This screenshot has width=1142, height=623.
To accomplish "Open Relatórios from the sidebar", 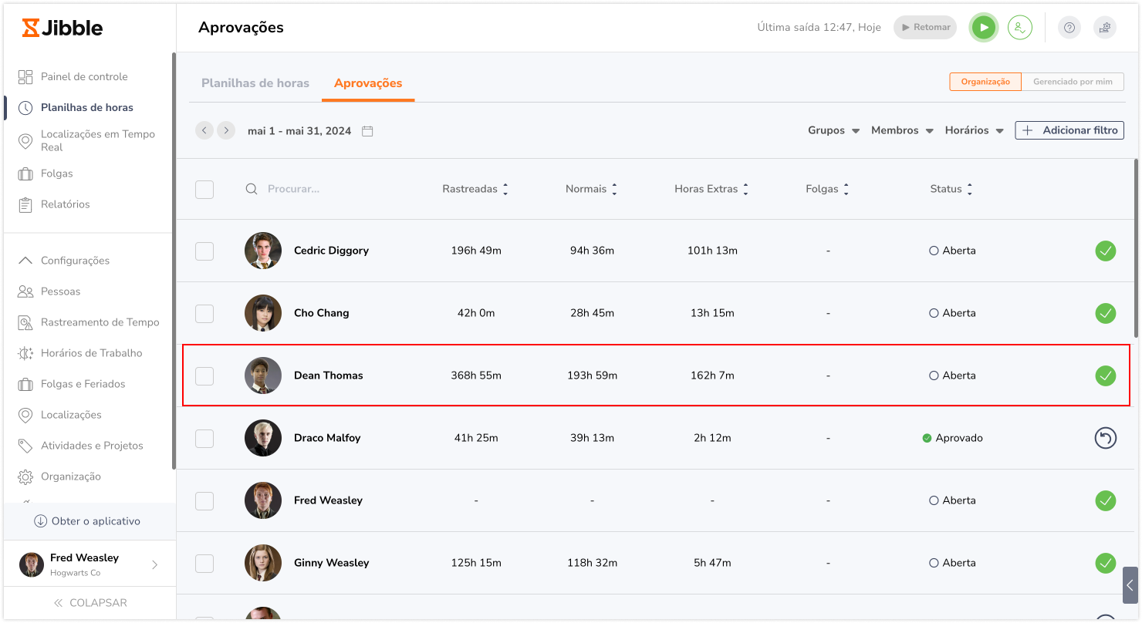I will (x=65, y=204).
